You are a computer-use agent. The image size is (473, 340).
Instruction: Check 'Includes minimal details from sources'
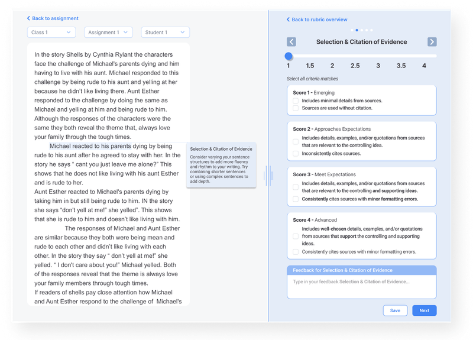[x=296, y=101]
